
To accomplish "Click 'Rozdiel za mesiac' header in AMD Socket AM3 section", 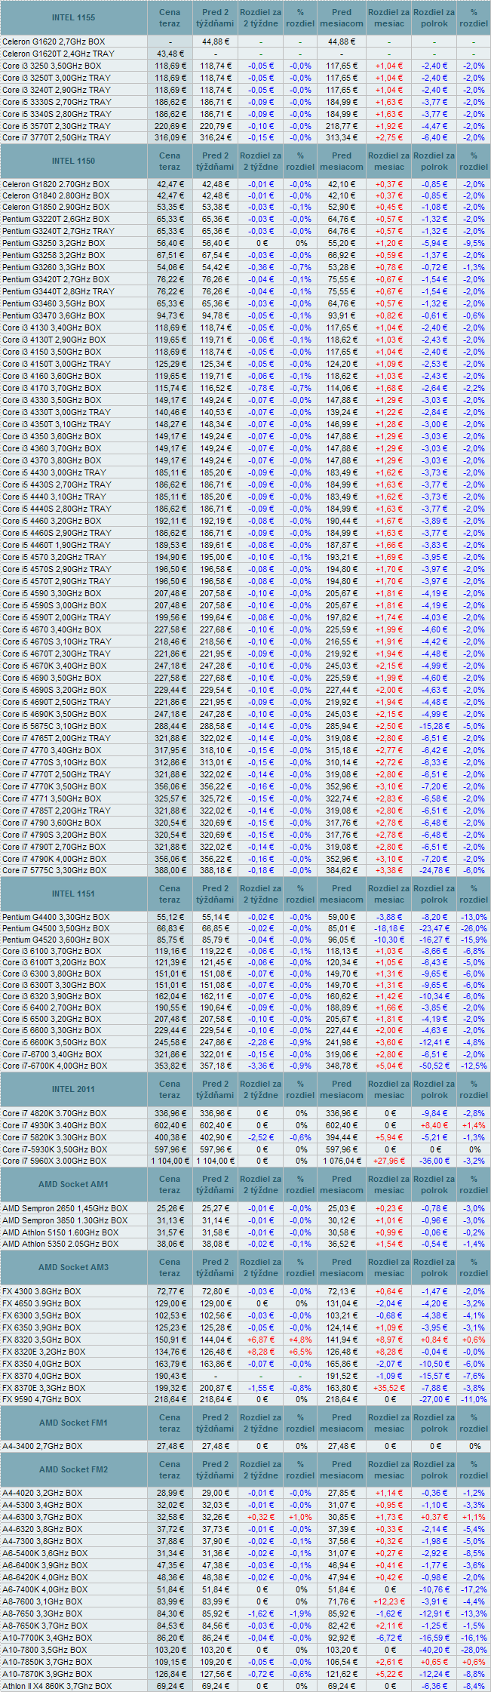I will 389,1267.
